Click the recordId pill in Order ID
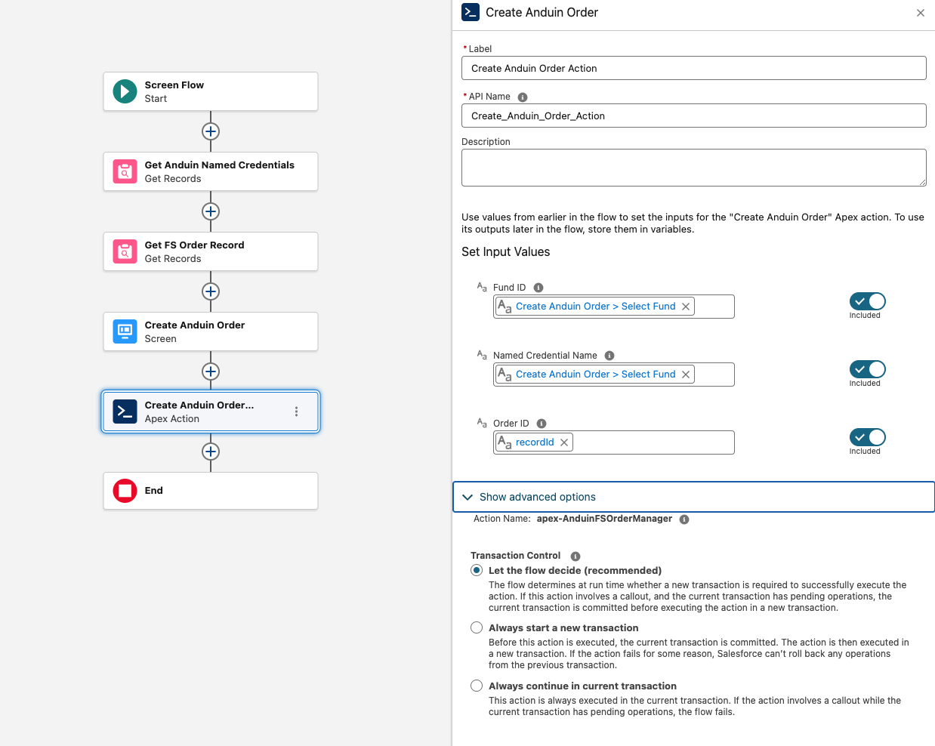 [534, 442]
